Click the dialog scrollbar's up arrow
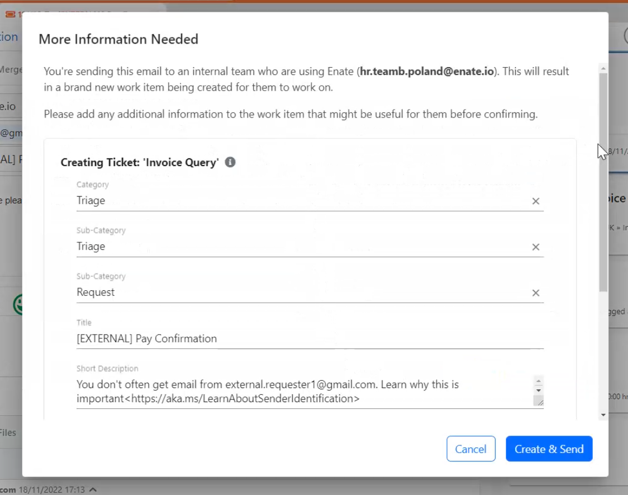The image size is (628, 495). pos(603,68)
